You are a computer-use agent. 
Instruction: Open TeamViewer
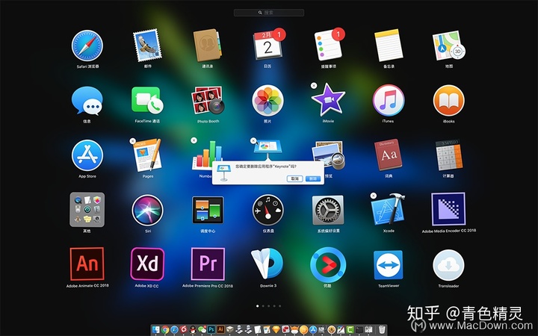pyautogui.click(x=389, y=264)
